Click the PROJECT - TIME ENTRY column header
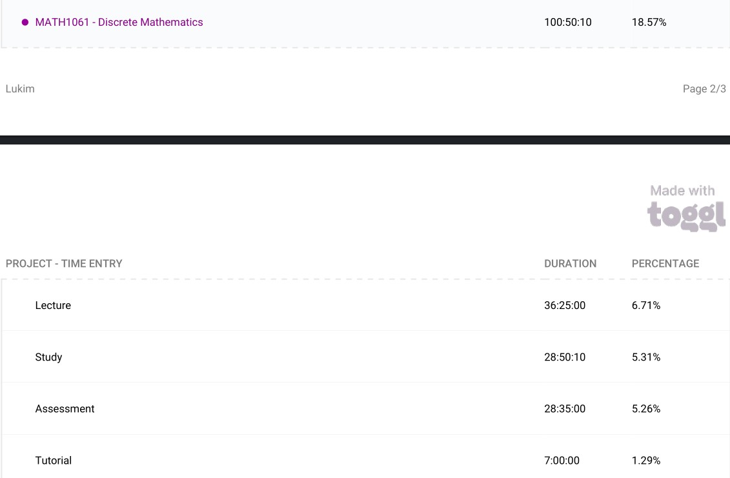Screen dimensions: 730x478 (x=64, y=263)
